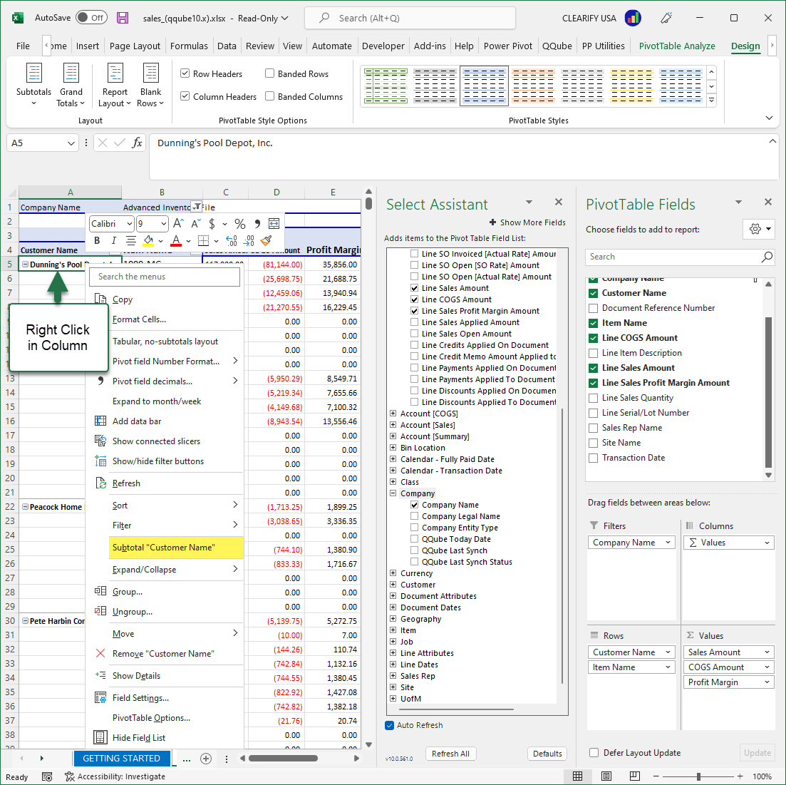Click the macro recording status bar icon
The height and width of the screenshot is (785, 786).
[x=47, y=776]
